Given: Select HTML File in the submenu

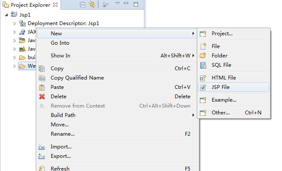Looking at the screenshot, I should [x=224, y=78].
